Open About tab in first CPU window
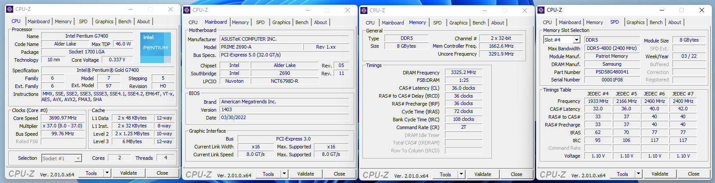Image resolution: width=715 pixels, height=183 pixels. click(143, 21)
